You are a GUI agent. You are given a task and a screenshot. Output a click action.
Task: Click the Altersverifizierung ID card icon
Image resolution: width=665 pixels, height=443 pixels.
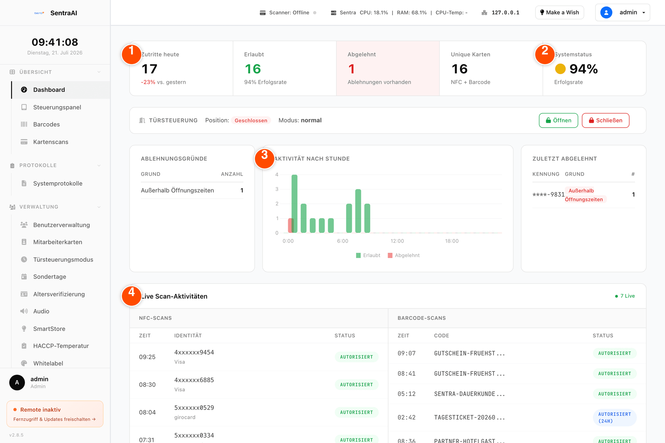pyautogui.click(x=24, y=294)
